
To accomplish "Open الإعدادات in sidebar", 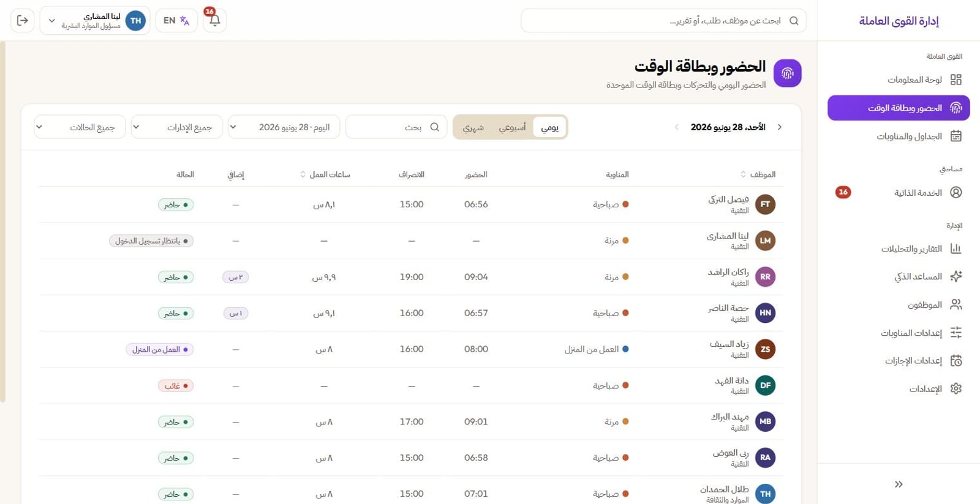I will click(899, 389).
